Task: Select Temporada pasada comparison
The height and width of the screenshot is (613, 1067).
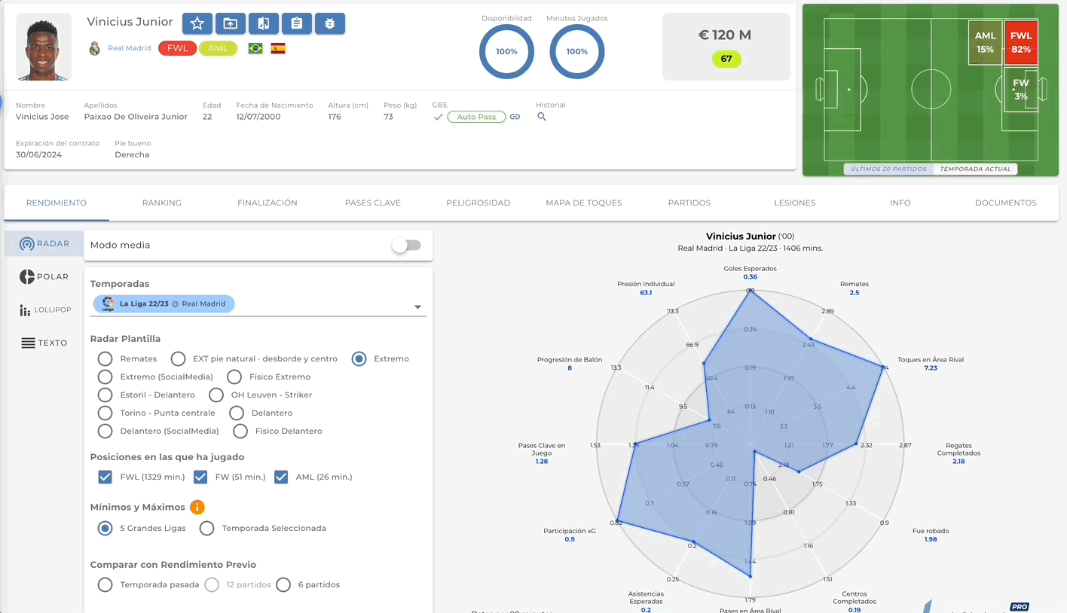Action: click(105, 584)
